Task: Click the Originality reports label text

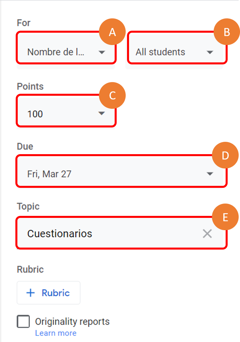Action: [x=72, y=322]
